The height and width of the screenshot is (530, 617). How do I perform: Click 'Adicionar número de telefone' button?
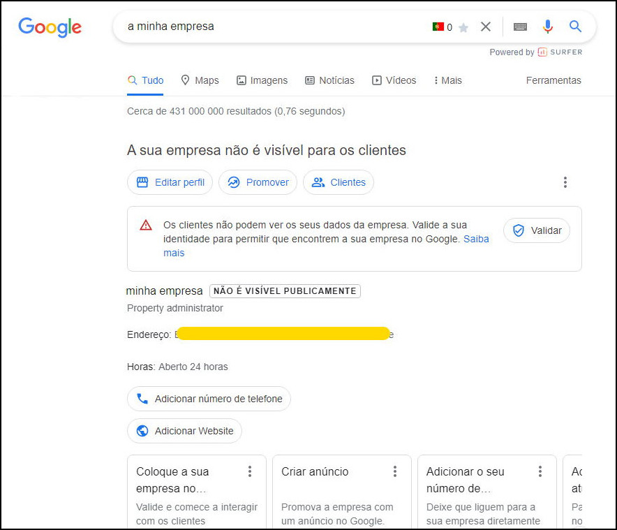[209, 399]
